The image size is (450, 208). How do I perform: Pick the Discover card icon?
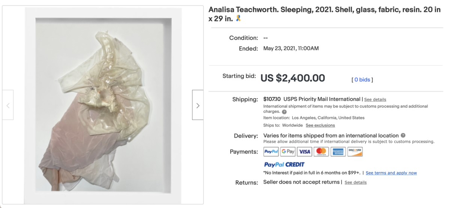(x=355, y=152)
